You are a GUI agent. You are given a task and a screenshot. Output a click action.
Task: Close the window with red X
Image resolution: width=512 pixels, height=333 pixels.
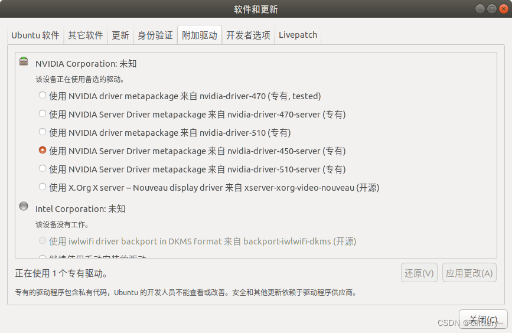503,9
